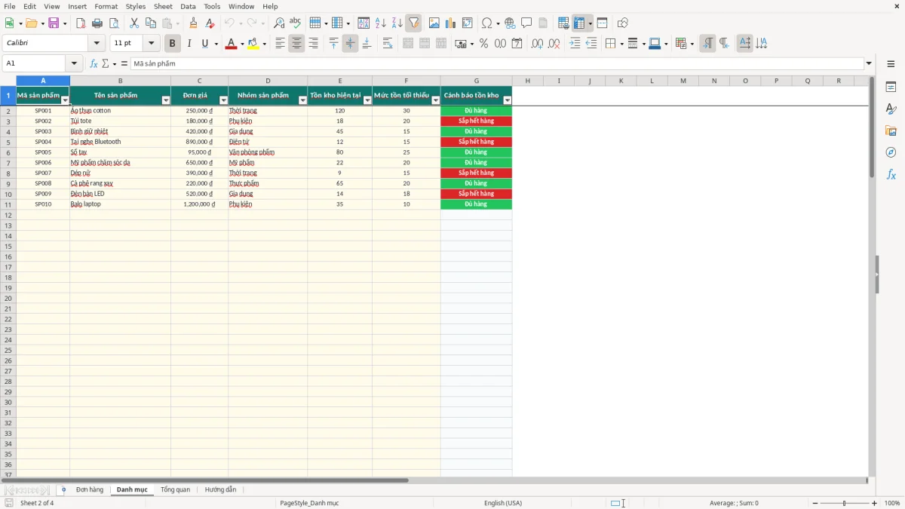Toggle Freeze Rows and Columns
Viewport: 905px width, 509px height.
point(579,23)
